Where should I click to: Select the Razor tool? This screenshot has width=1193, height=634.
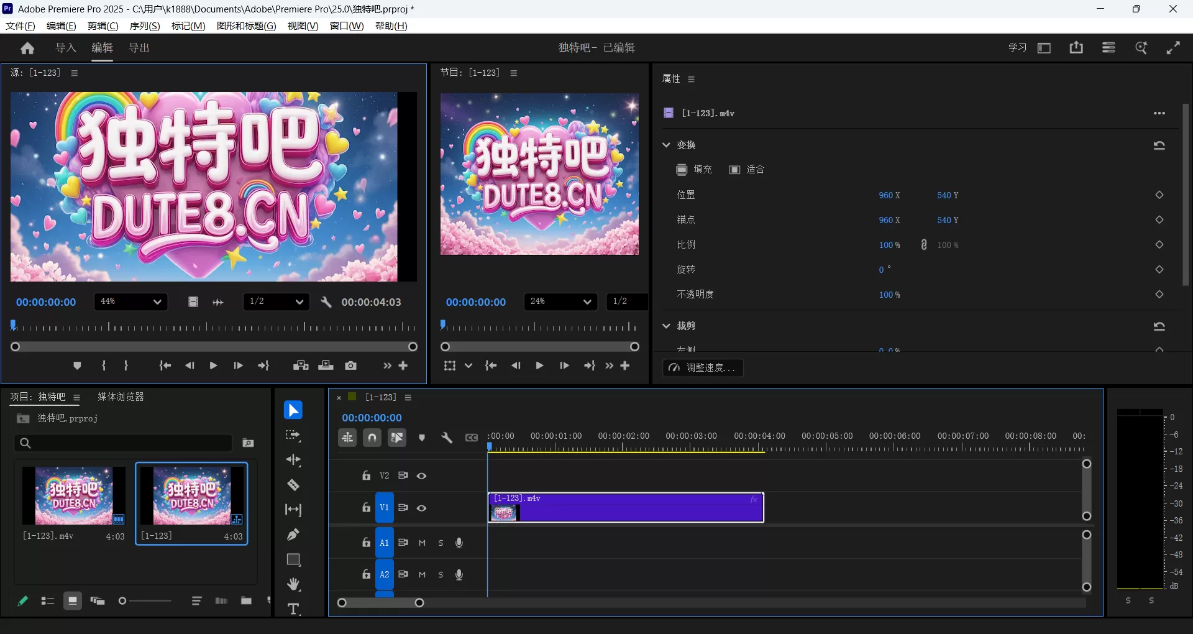[293, 485]
